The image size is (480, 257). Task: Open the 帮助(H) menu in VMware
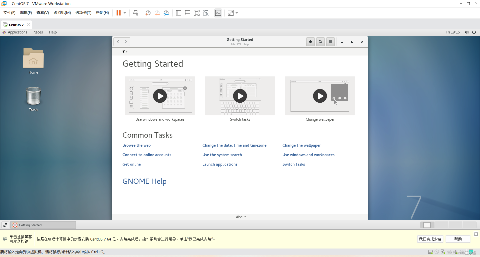[102, 13]
